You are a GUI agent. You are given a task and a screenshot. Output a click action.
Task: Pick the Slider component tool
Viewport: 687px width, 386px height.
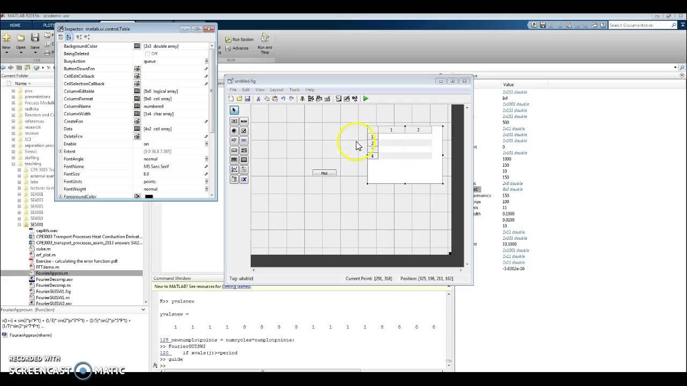[x=244, y=121]
